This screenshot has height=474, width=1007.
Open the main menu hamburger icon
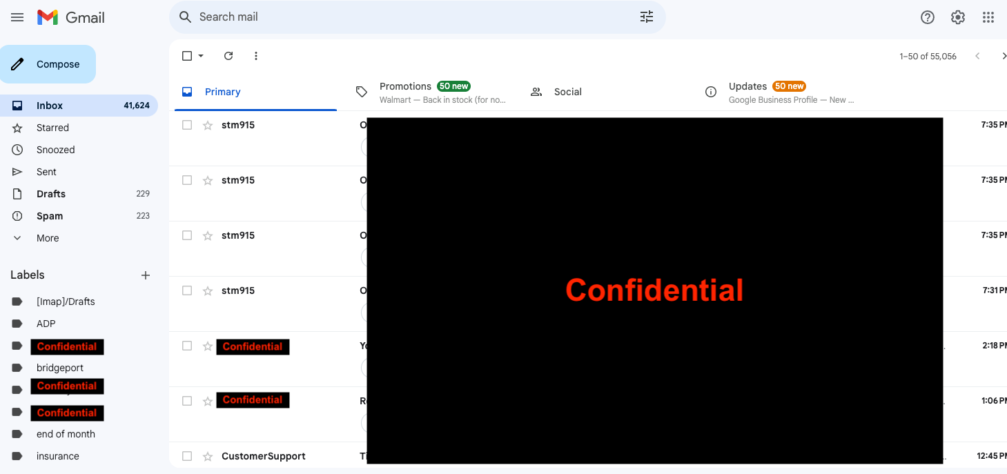pyautogui.click(x=17, y=17)
